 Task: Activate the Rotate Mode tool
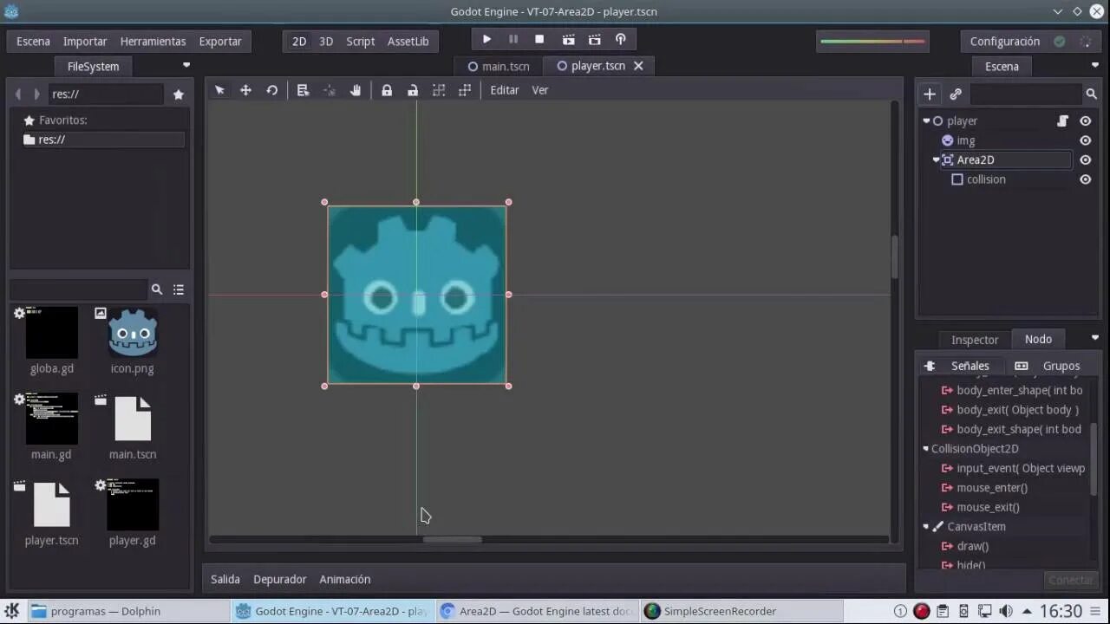pos(272,90)
